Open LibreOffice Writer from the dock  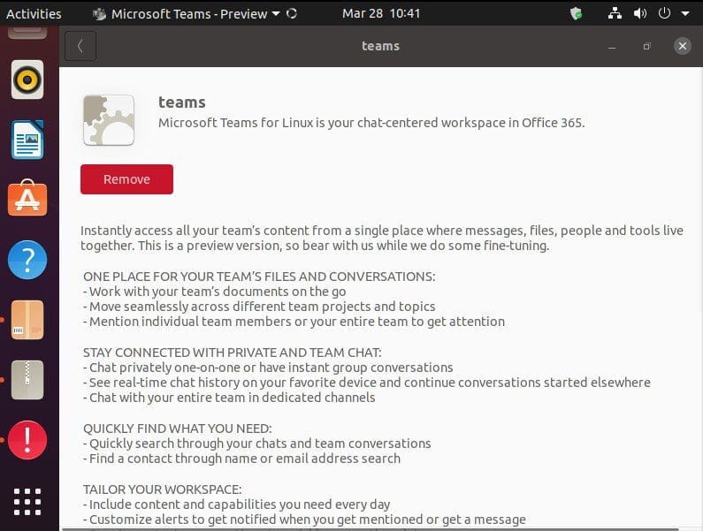27,140
